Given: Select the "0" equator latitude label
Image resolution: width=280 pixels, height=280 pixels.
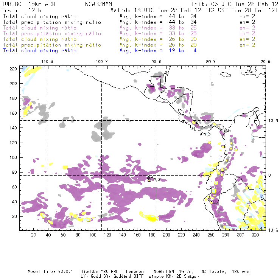Looking at the screenshot, I should [x=270, y=175].
